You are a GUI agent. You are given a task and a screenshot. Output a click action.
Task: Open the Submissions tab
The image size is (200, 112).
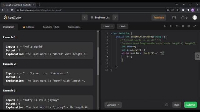click(74, 27)
